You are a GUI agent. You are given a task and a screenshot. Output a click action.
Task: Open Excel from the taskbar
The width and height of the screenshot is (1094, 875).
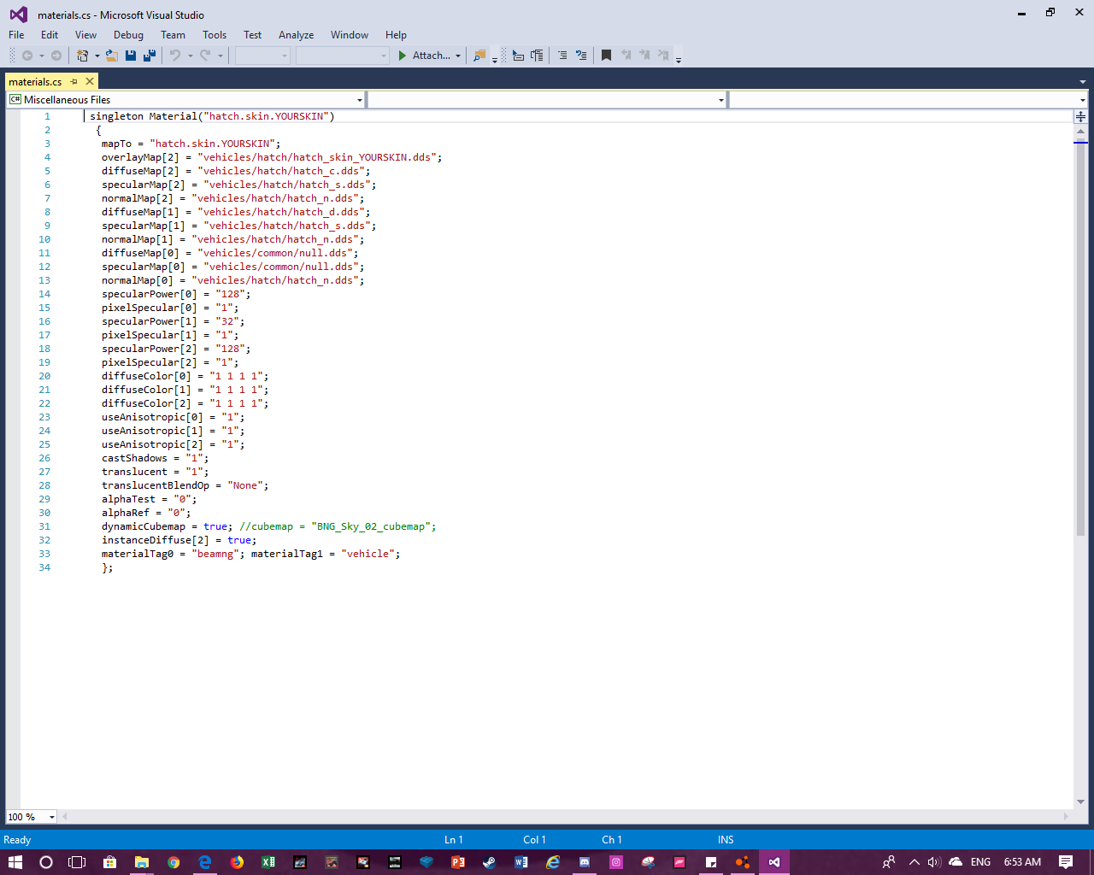pyautogui.click(x=268, y=861)
